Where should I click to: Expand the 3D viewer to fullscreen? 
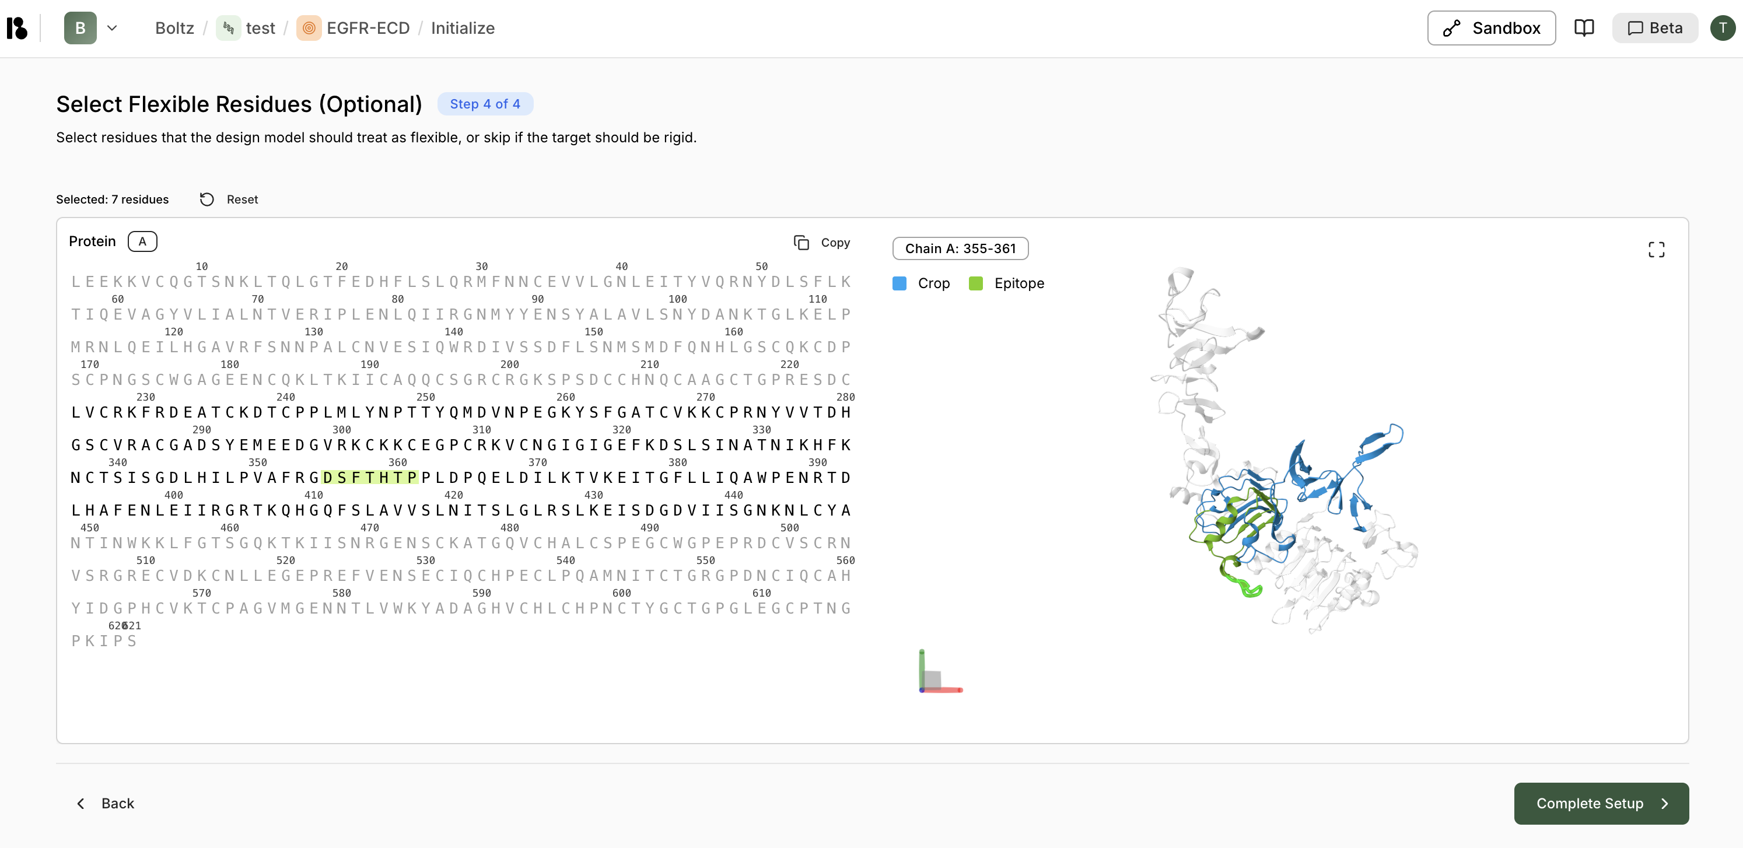[x=1655, y=250]
